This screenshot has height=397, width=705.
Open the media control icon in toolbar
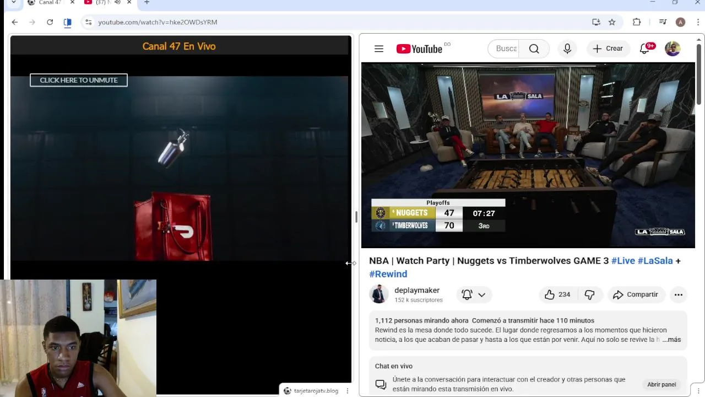pos(663,22)
